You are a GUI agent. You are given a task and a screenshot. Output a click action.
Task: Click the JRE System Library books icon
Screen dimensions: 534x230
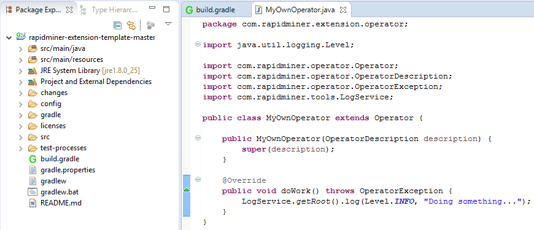click(x=33, y=71)
